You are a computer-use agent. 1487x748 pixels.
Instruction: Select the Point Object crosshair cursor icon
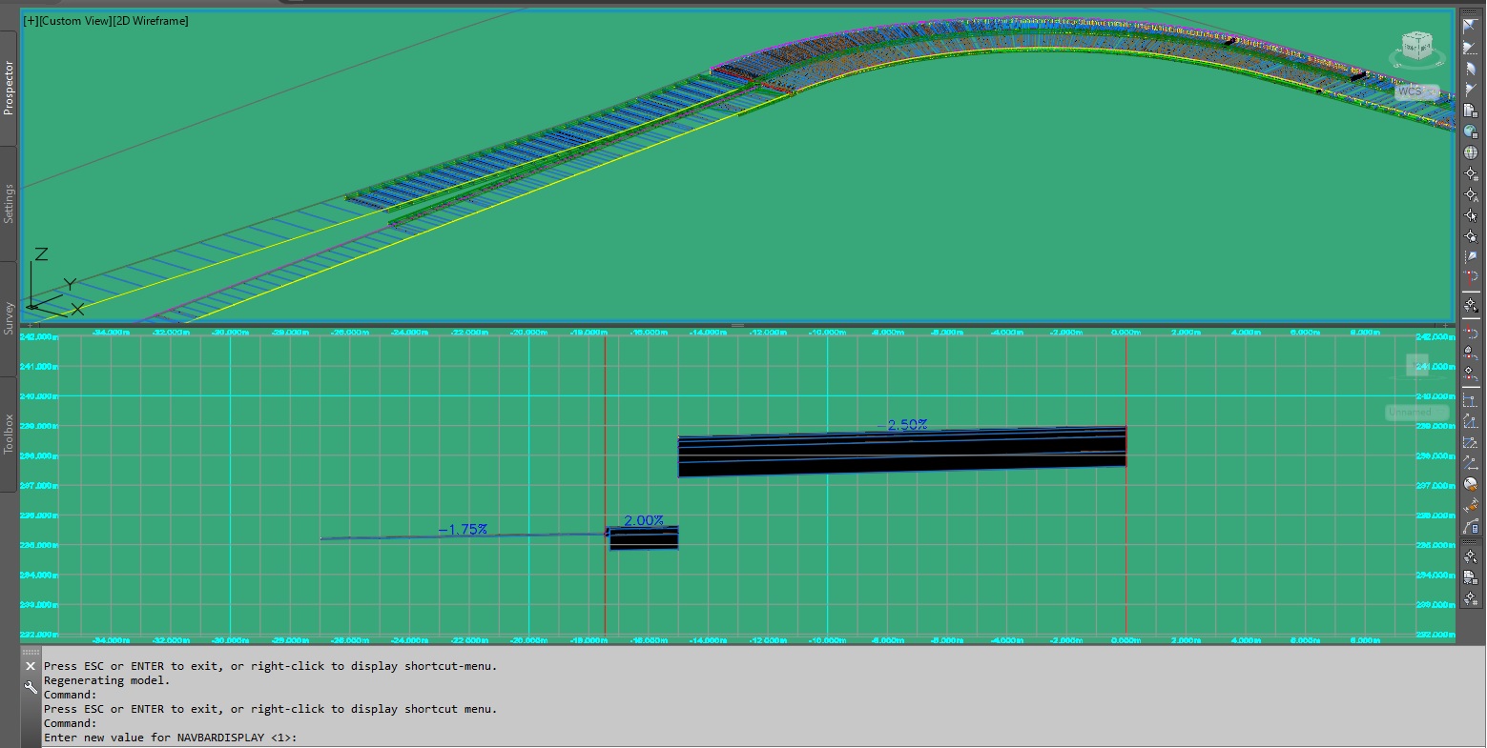click(x=1471, y=215)
